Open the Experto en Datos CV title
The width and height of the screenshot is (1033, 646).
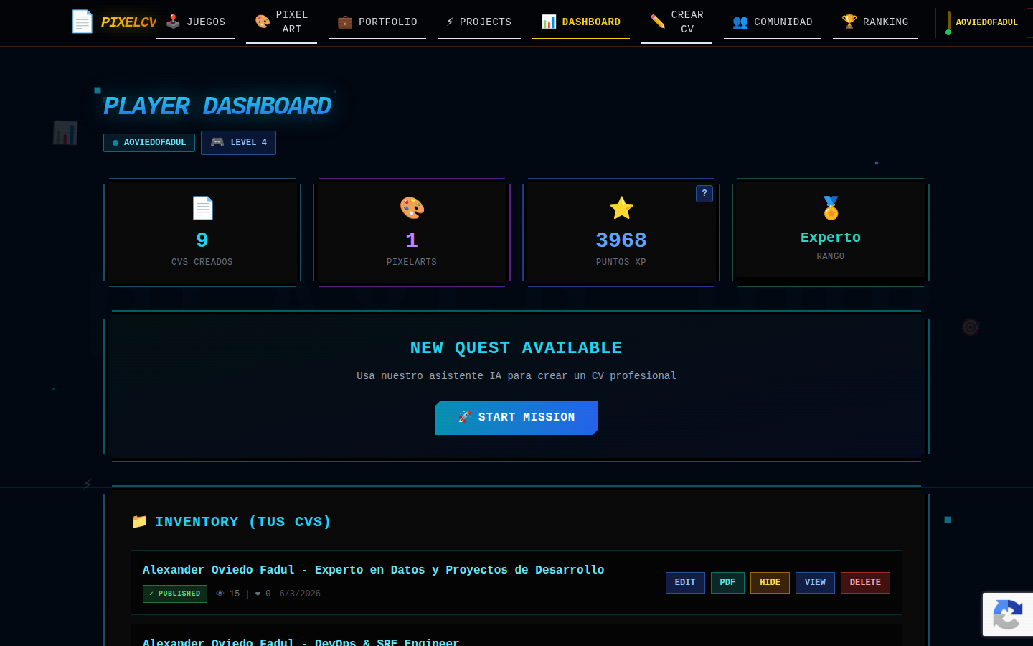point(373,570)
